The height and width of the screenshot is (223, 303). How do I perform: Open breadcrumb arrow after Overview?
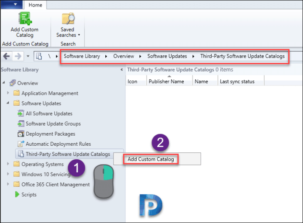coord(141,56)
